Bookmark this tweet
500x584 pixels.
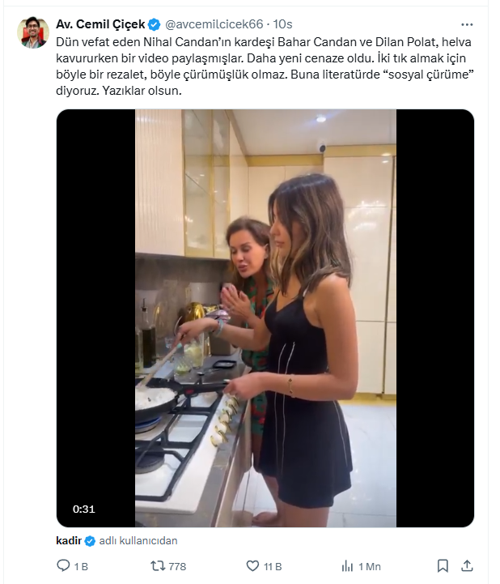(x=443, y=566)
